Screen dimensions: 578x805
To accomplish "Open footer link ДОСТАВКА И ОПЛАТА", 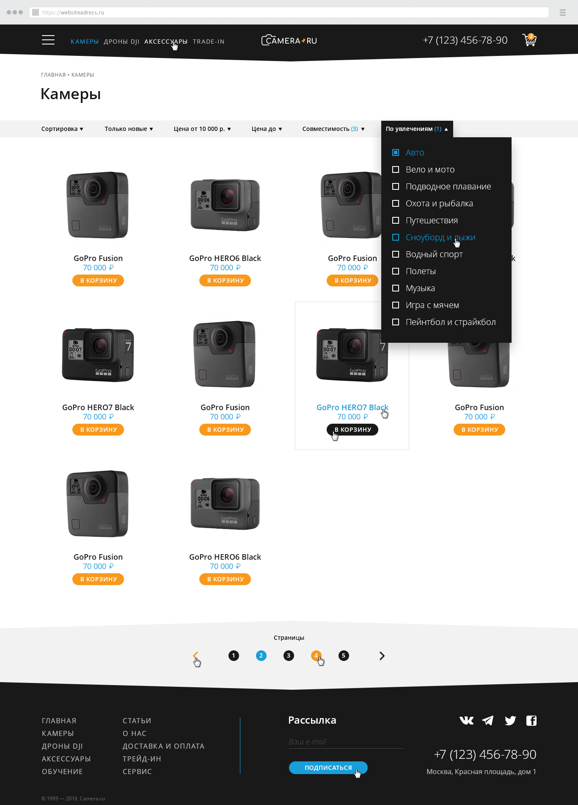I will (163, 746).
